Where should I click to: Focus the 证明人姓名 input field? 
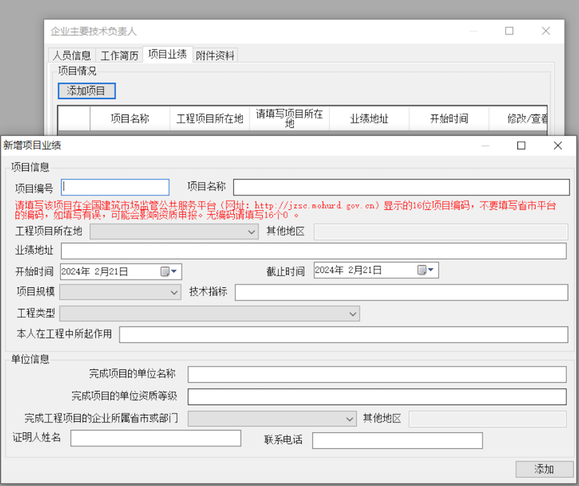pyautogui.click(x=155, y=438)
